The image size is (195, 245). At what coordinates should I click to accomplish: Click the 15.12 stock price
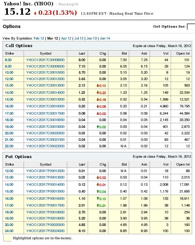pos(18,12)
